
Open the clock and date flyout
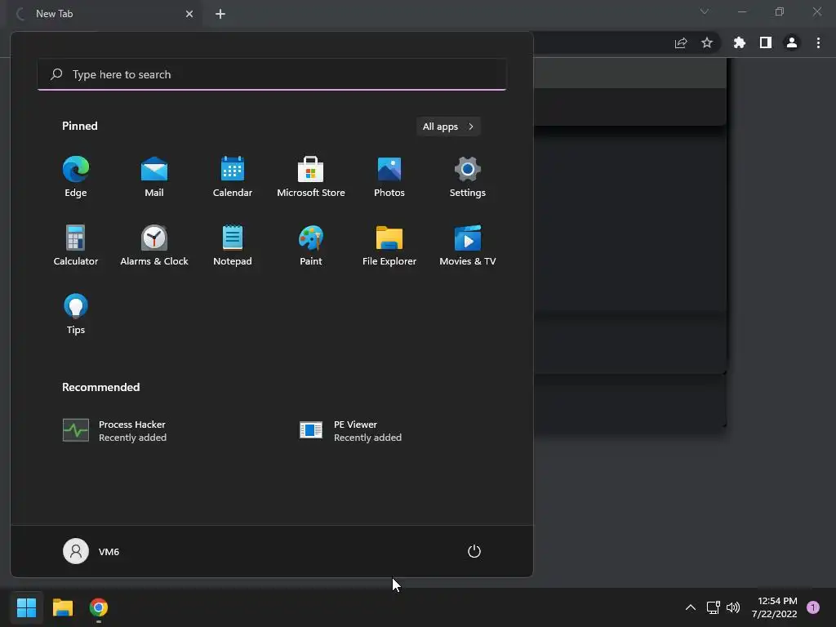tap(774, 607)
